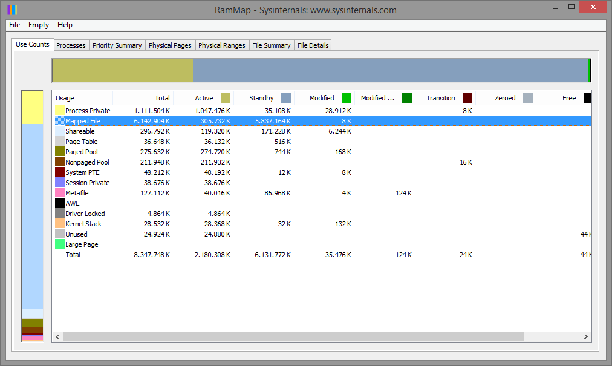Sort by the Usage column header

point(83,98)
